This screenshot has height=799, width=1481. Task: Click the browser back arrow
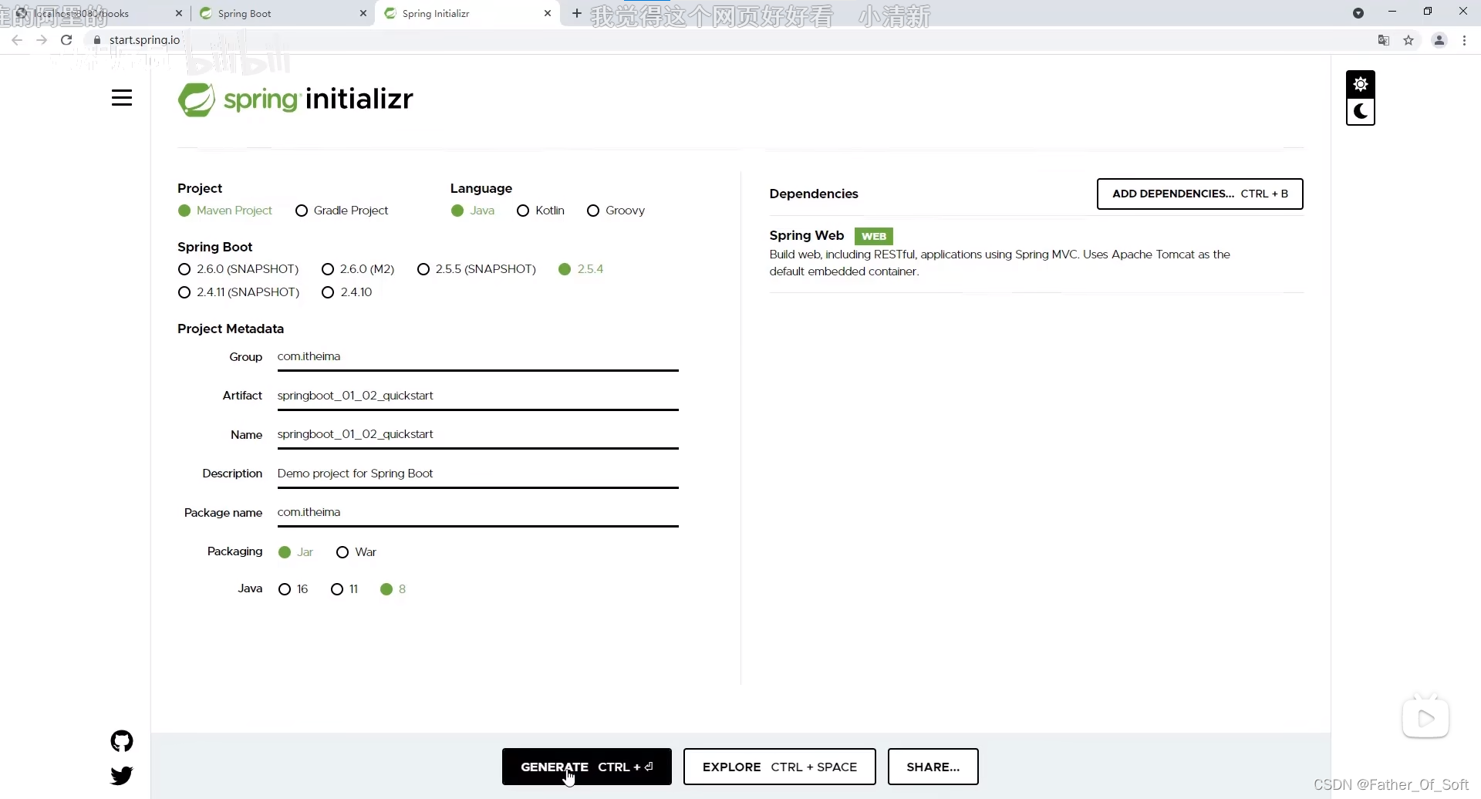click(x=17, y=40)
